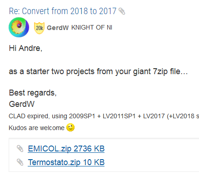The height and width of the screenshot is (176, 199).
Task: Click the paperclip icon next to EMICOL.zip
Action: (x=20, y=149)
